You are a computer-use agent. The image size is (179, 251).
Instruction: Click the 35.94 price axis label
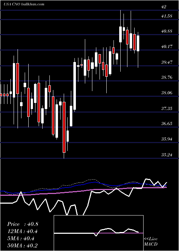(167, 139)
